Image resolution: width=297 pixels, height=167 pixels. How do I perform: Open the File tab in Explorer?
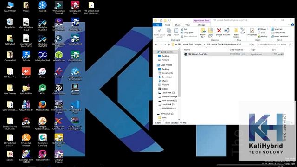(157, 25)
